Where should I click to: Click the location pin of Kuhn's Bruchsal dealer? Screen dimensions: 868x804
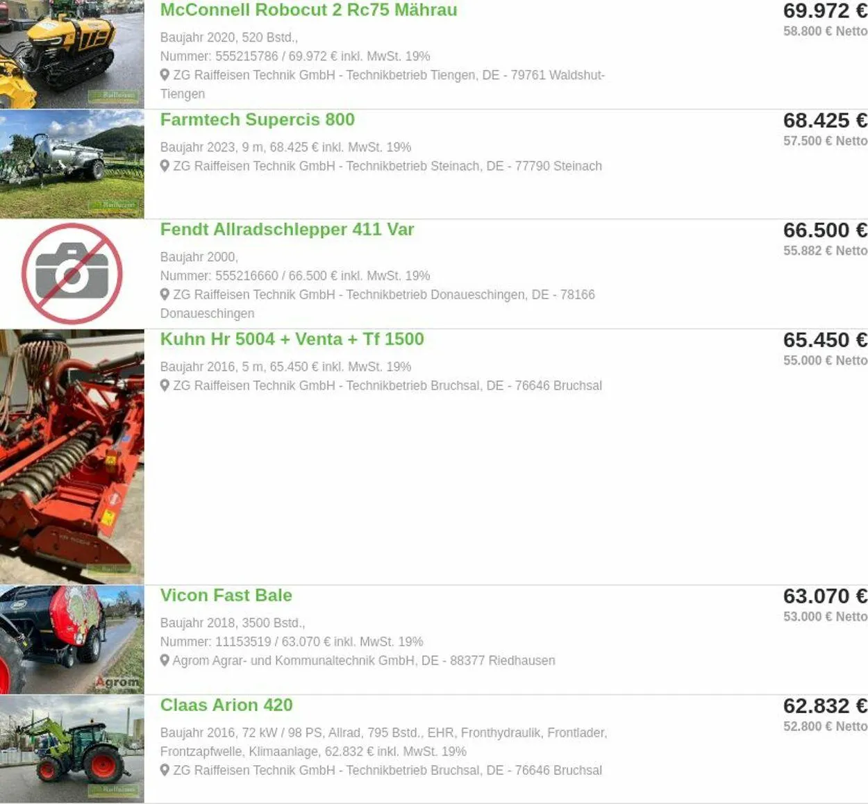(165, 385)
